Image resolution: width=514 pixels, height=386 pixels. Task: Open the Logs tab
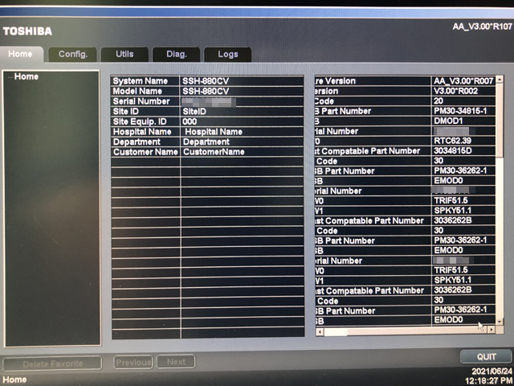pyautogui.click(x=228, y=54)
